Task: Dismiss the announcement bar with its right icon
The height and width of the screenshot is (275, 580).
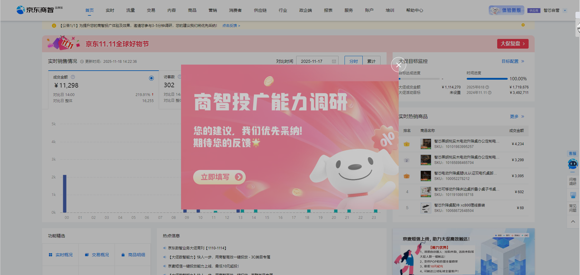Action: (523, 25)
